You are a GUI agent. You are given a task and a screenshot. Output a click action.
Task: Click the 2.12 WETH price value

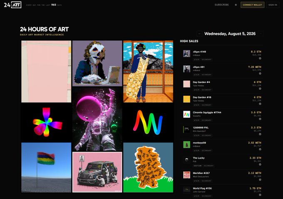(x=255, y=173)
